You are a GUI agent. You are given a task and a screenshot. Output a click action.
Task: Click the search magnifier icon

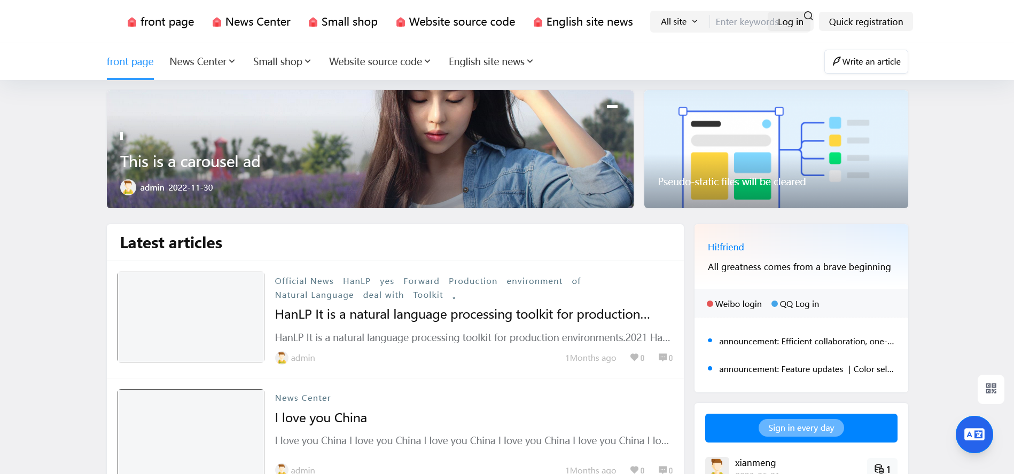click(x=808, y=16)
